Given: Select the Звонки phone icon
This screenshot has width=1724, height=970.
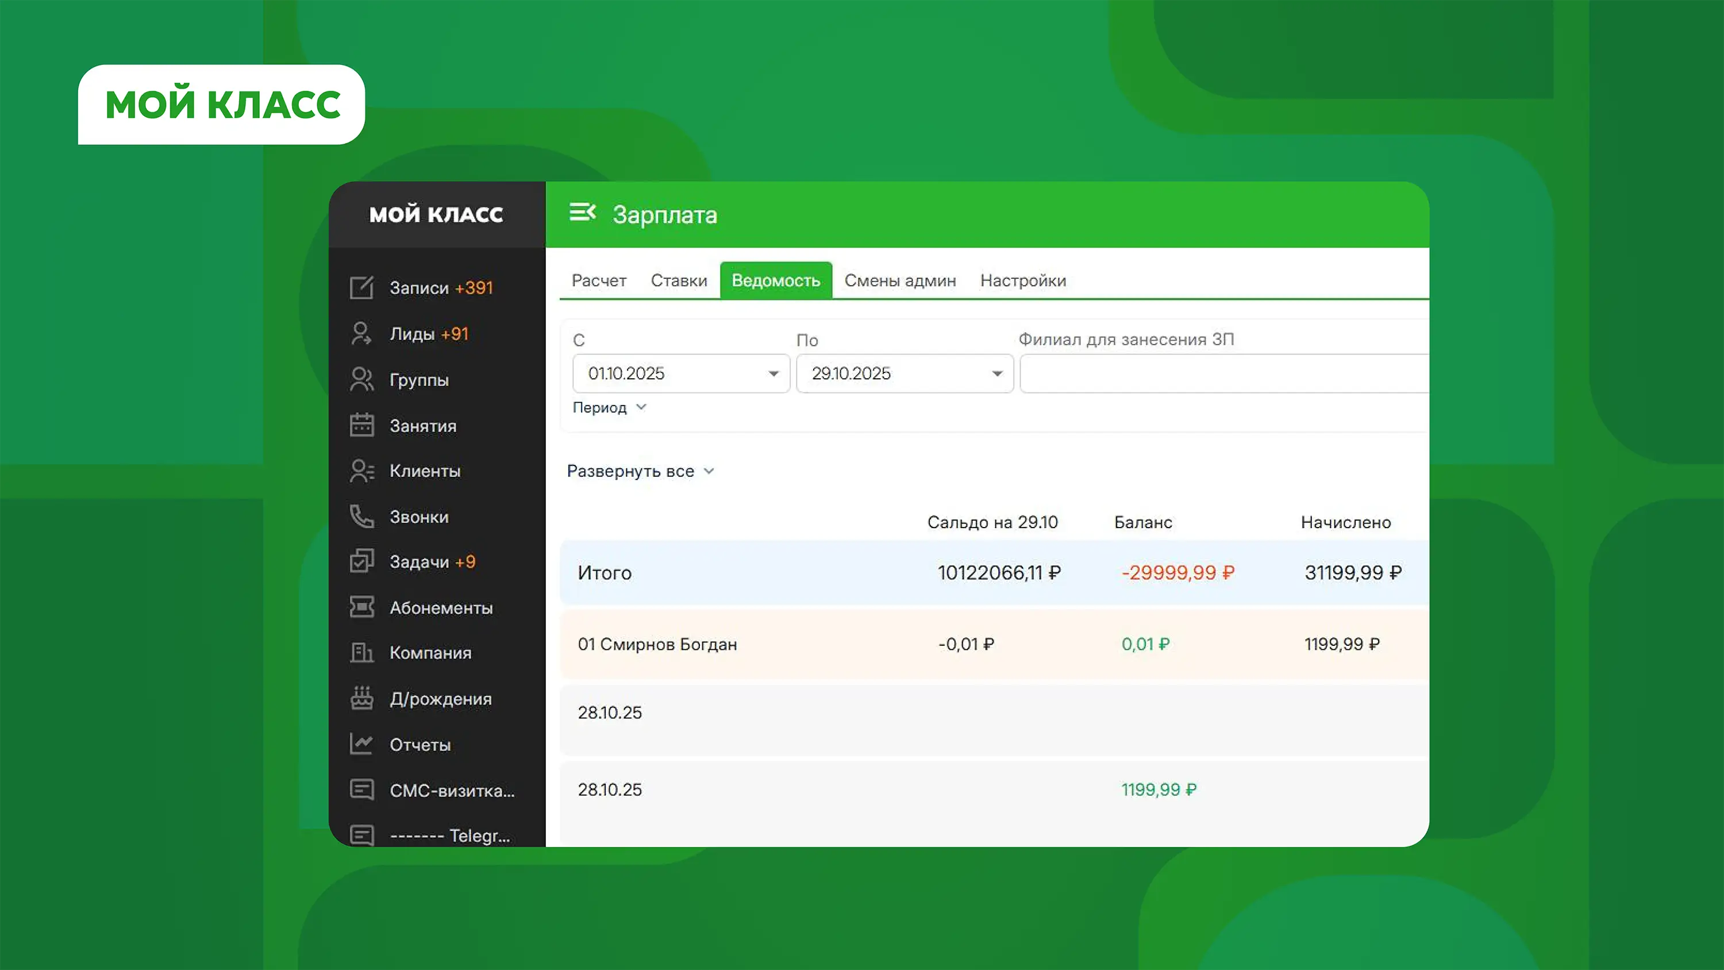Looking at the screenshot, I should [x=361, y=517].
